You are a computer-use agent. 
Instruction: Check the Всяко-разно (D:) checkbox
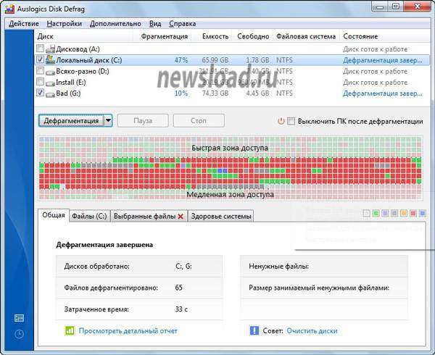(x=40, y=70)
